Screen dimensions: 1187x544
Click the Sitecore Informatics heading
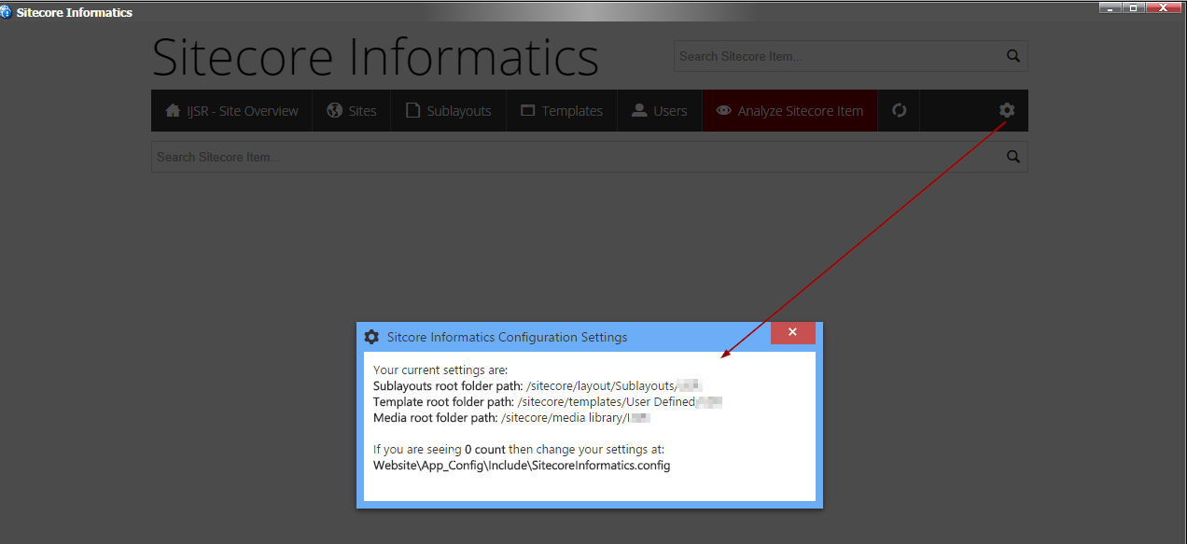tap(375, 57)
